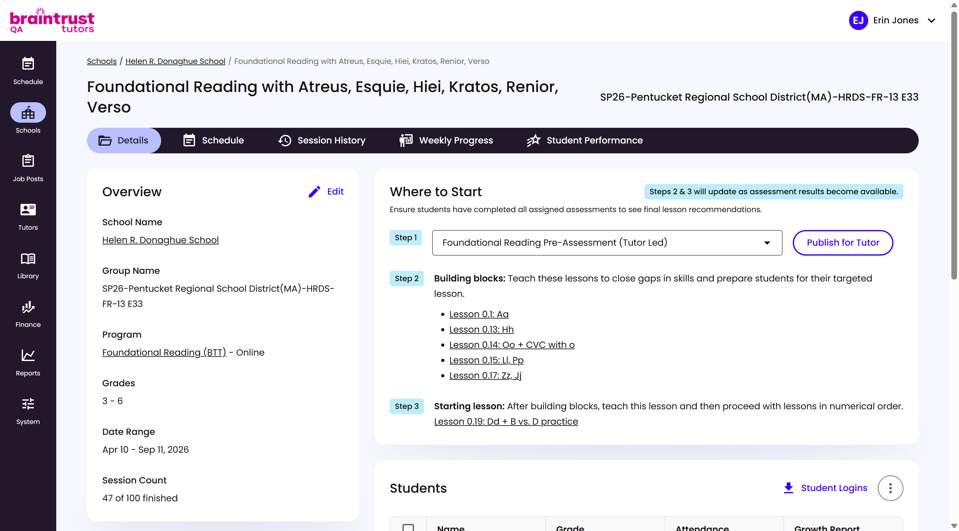959x531 pixels.
Task: Click the Publish for Tutor button
Action: click(x=842, y=242)
